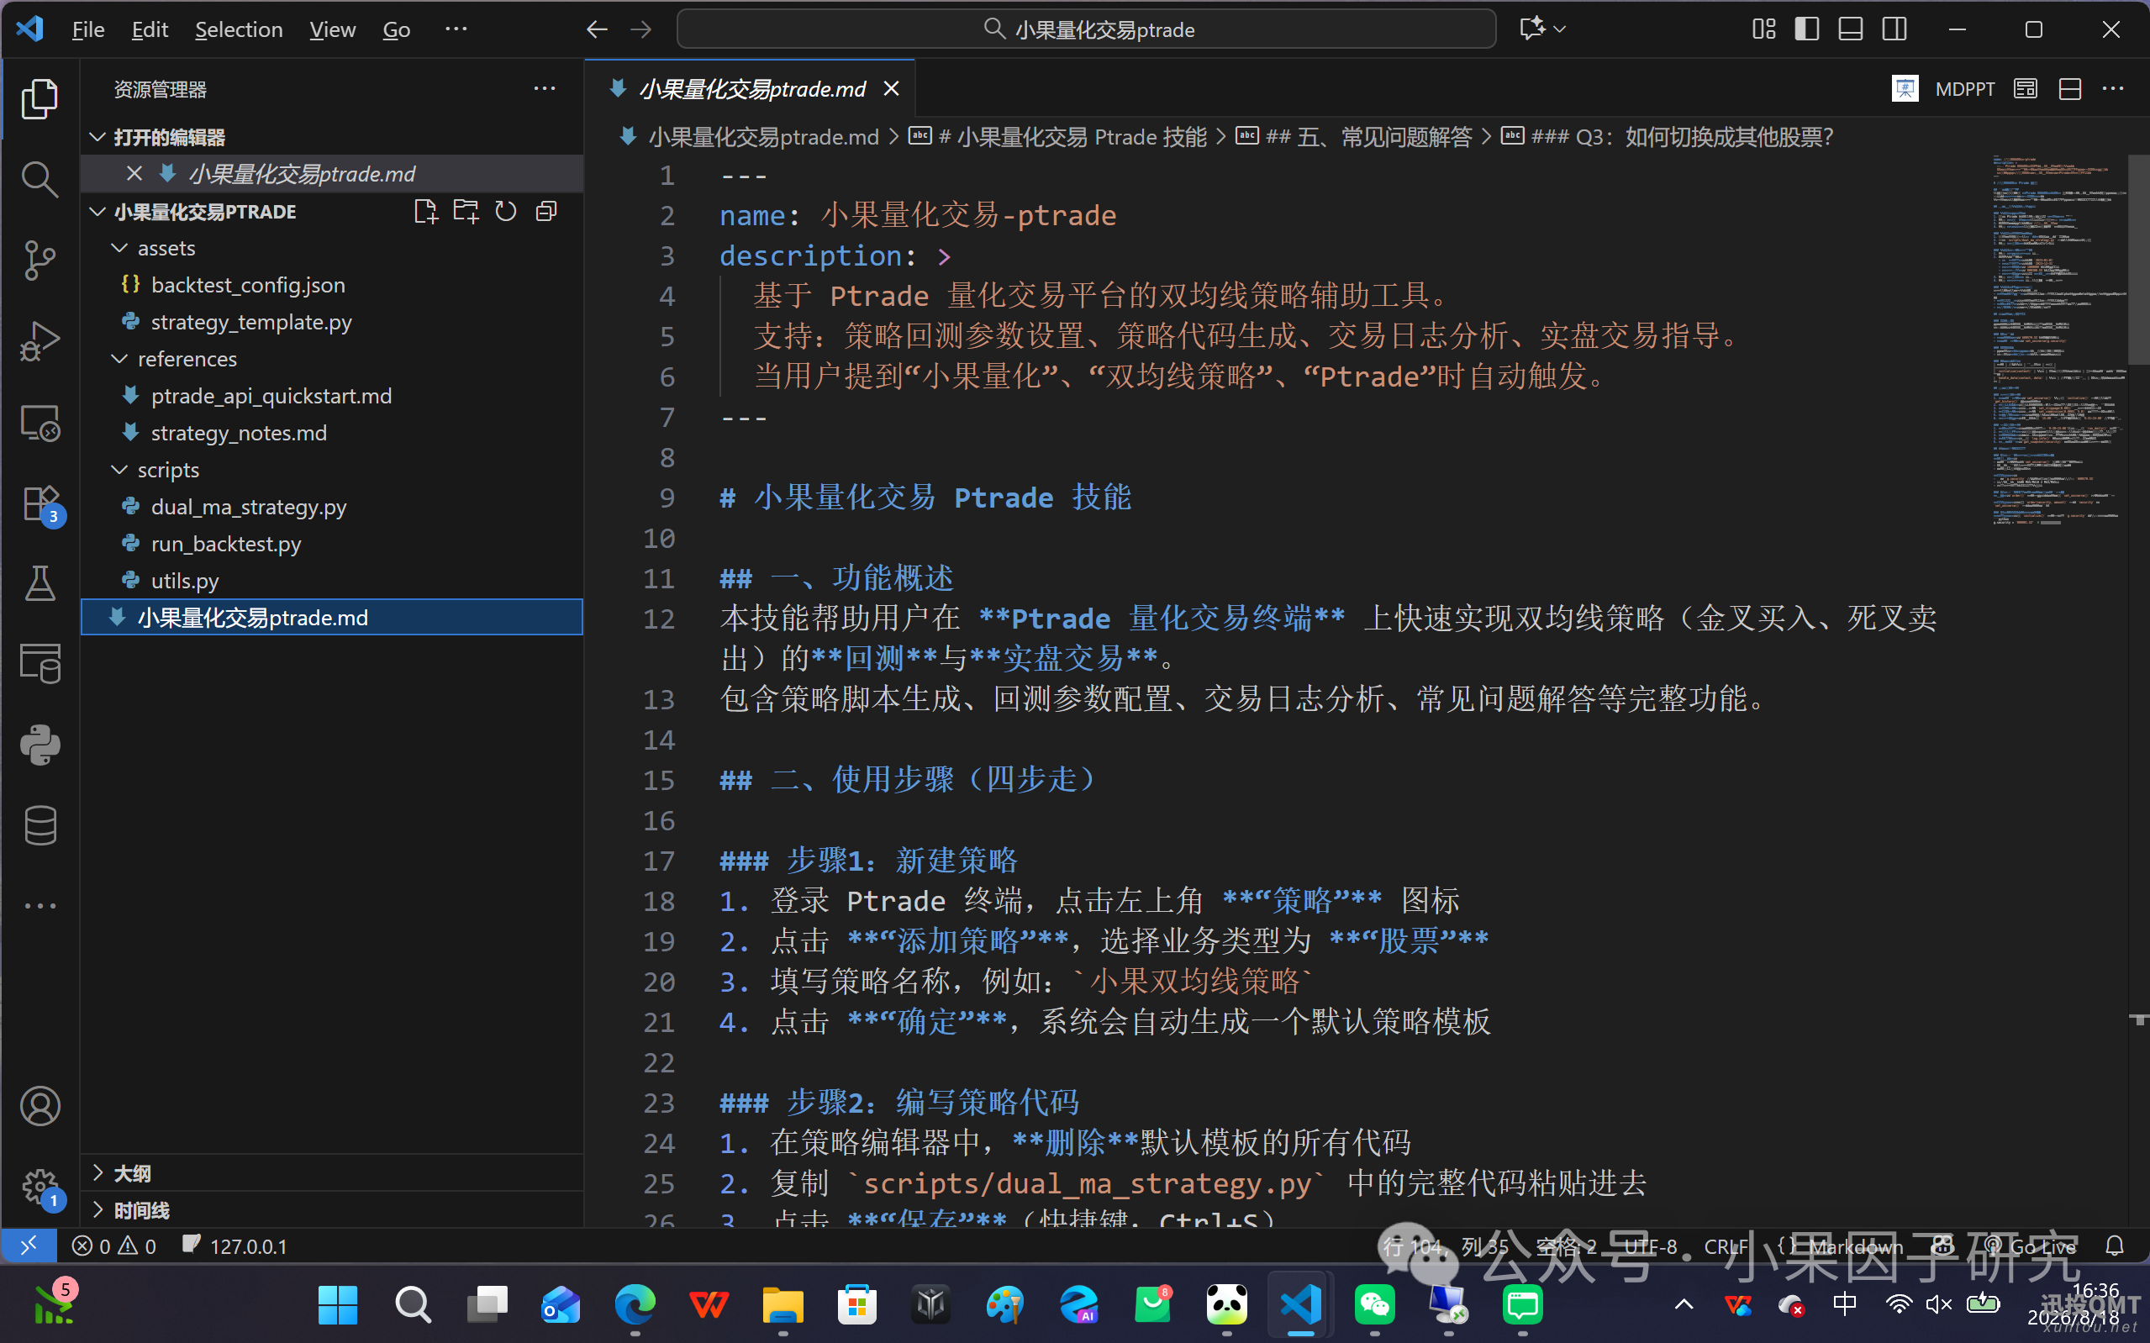Create a new folder in the explorer
2150x1343 pixels.
(x=466, y=212)
